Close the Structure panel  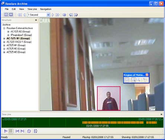point(36,20)
